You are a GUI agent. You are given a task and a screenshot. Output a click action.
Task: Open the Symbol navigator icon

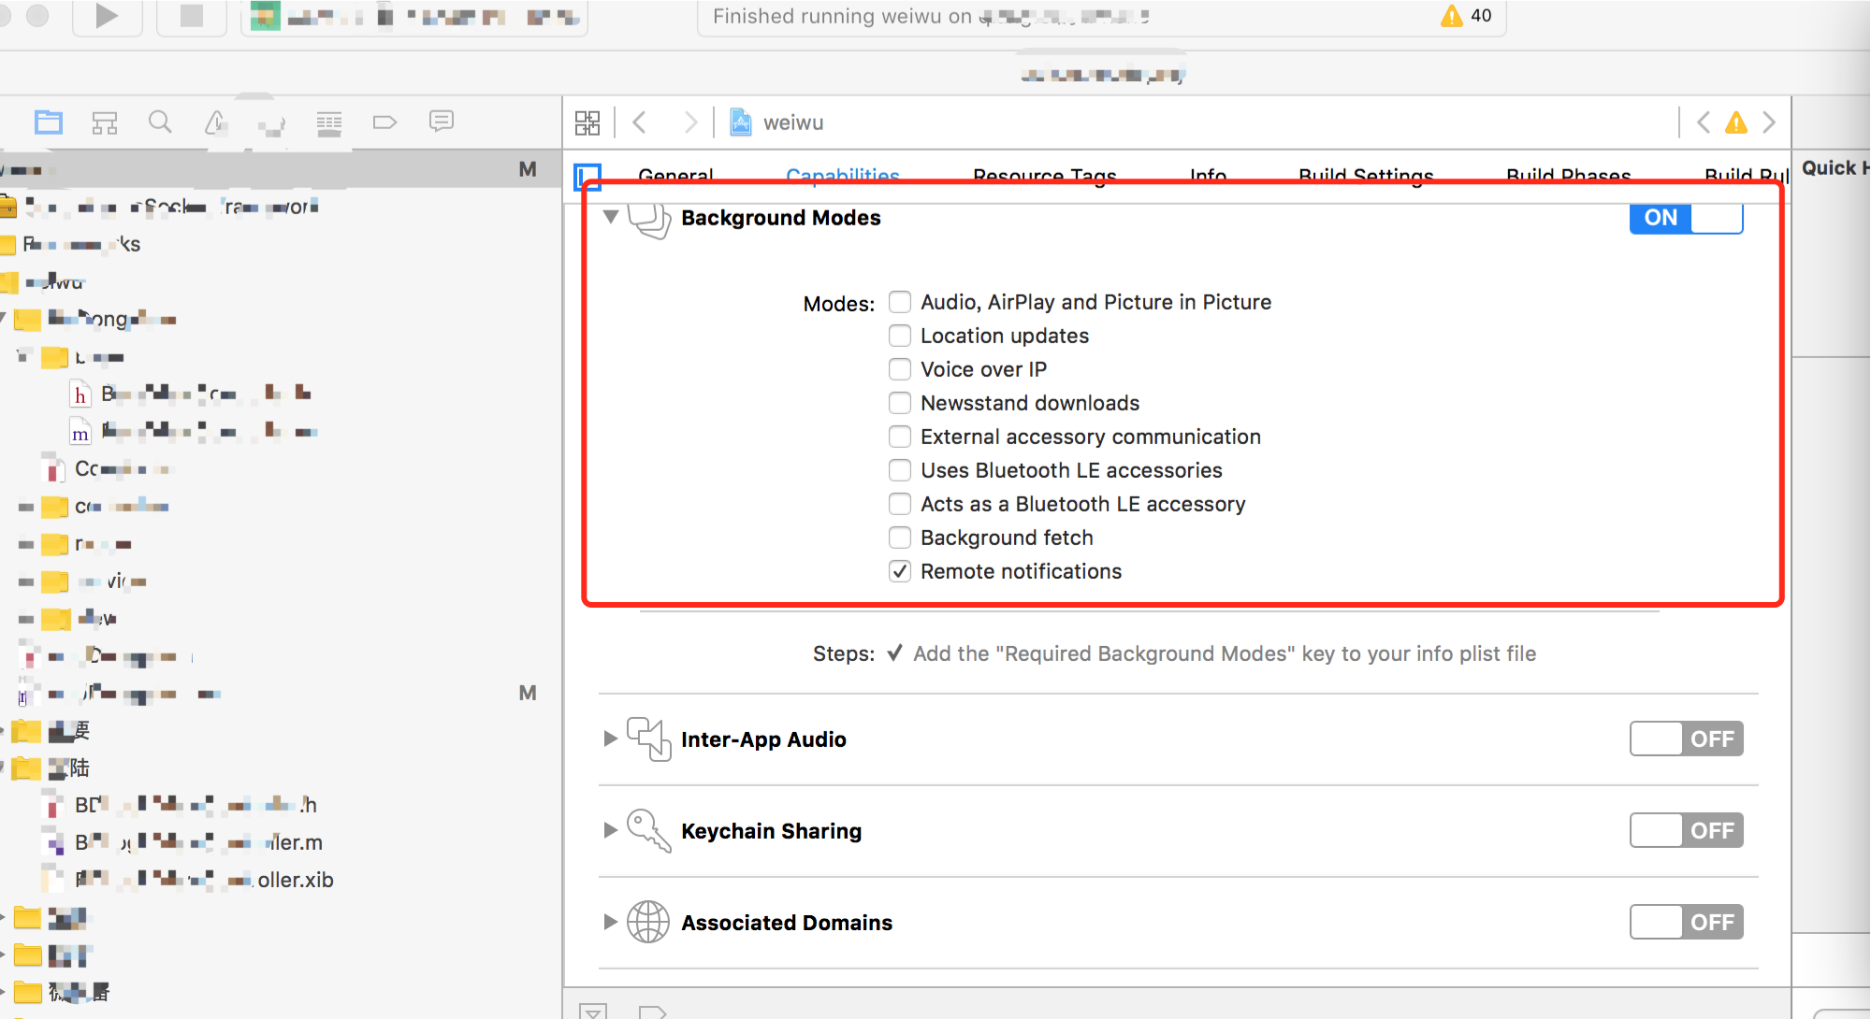click(x=105, y=122)
